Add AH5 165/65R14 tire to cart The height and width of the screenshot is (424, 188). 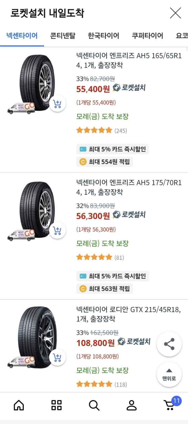coord(57,104)
